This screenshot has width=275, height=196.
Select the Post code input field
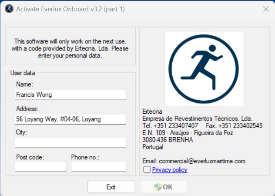pyautogui.click(x=40, y=166)
